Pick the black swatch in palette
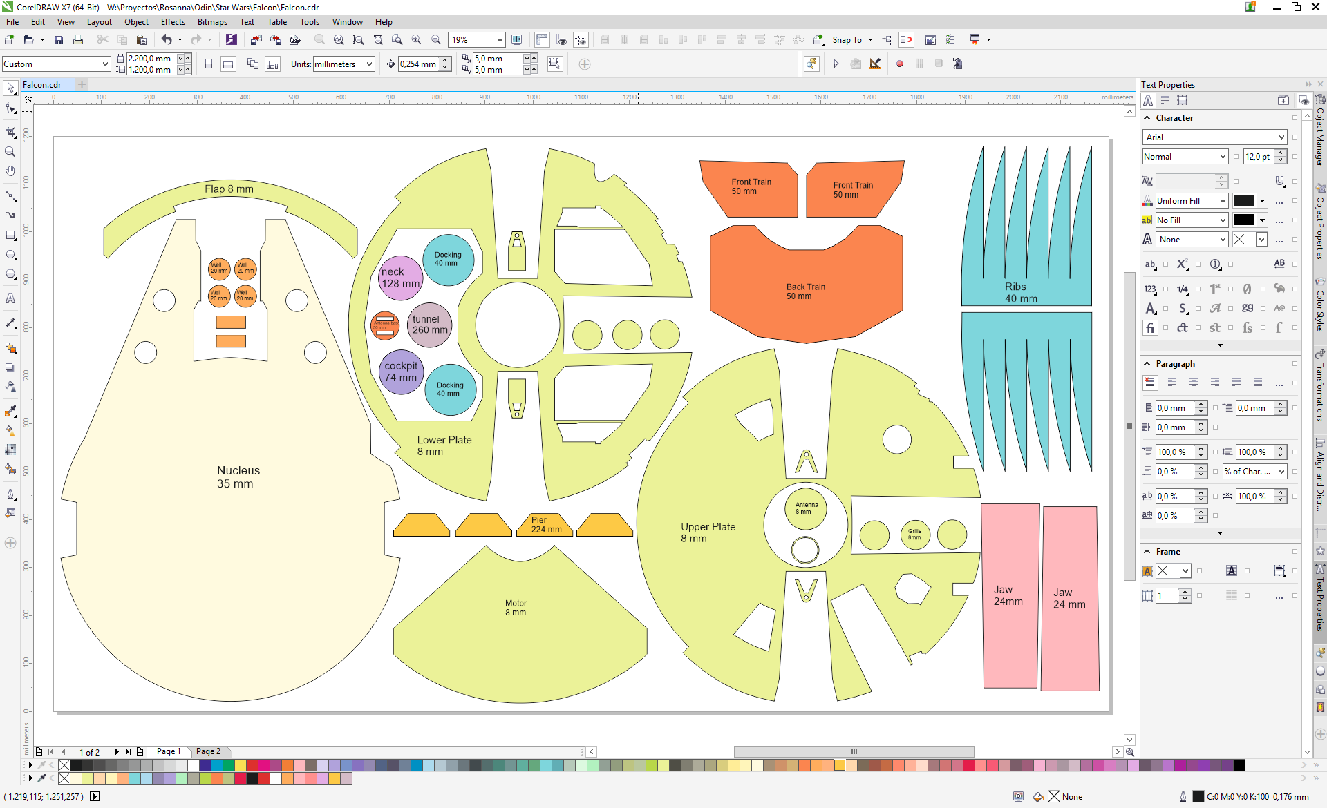The image size is (1327, 808). pyautogui.click(x=75, y=765)
